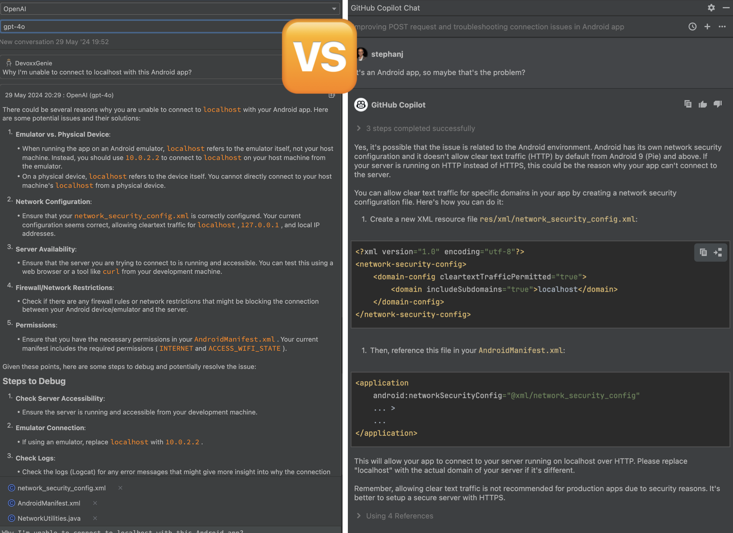Copy the network-security-config XML code block
Image resolution: width=733 pixels, height=533 pixels.
pyautogui.click(x=703, y=252)
